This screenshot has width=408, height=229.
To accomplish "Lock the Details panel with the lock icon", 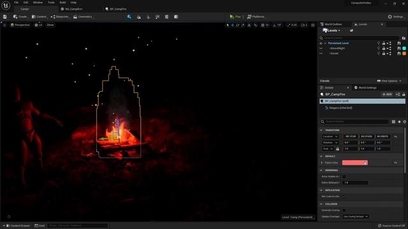I will point(404,95).
